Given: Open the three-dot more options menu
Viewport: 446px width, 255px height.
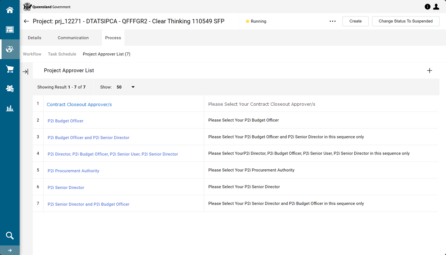Looking at the screenshot, I should click(x=332, y=21).
